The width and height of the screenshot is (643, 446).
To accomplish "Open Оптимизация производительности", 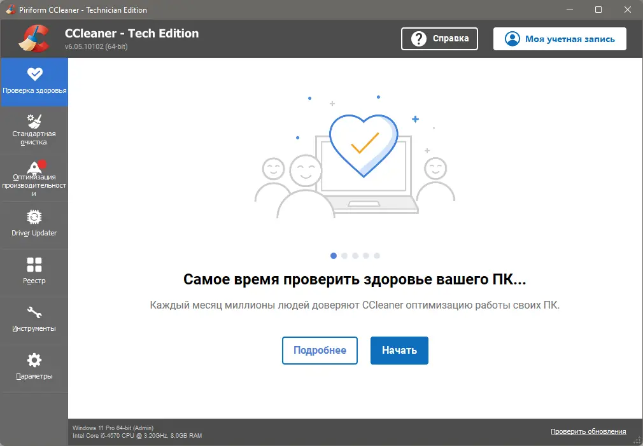I will tap(34, 178).
